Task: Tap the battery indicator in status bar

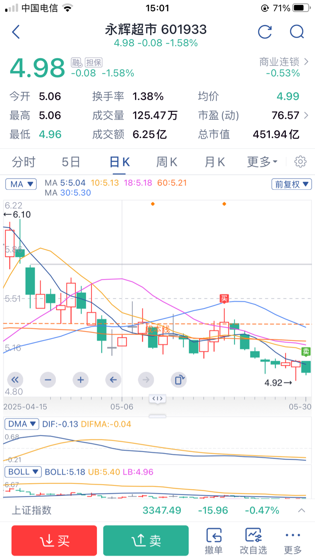Action: [301, 8]
